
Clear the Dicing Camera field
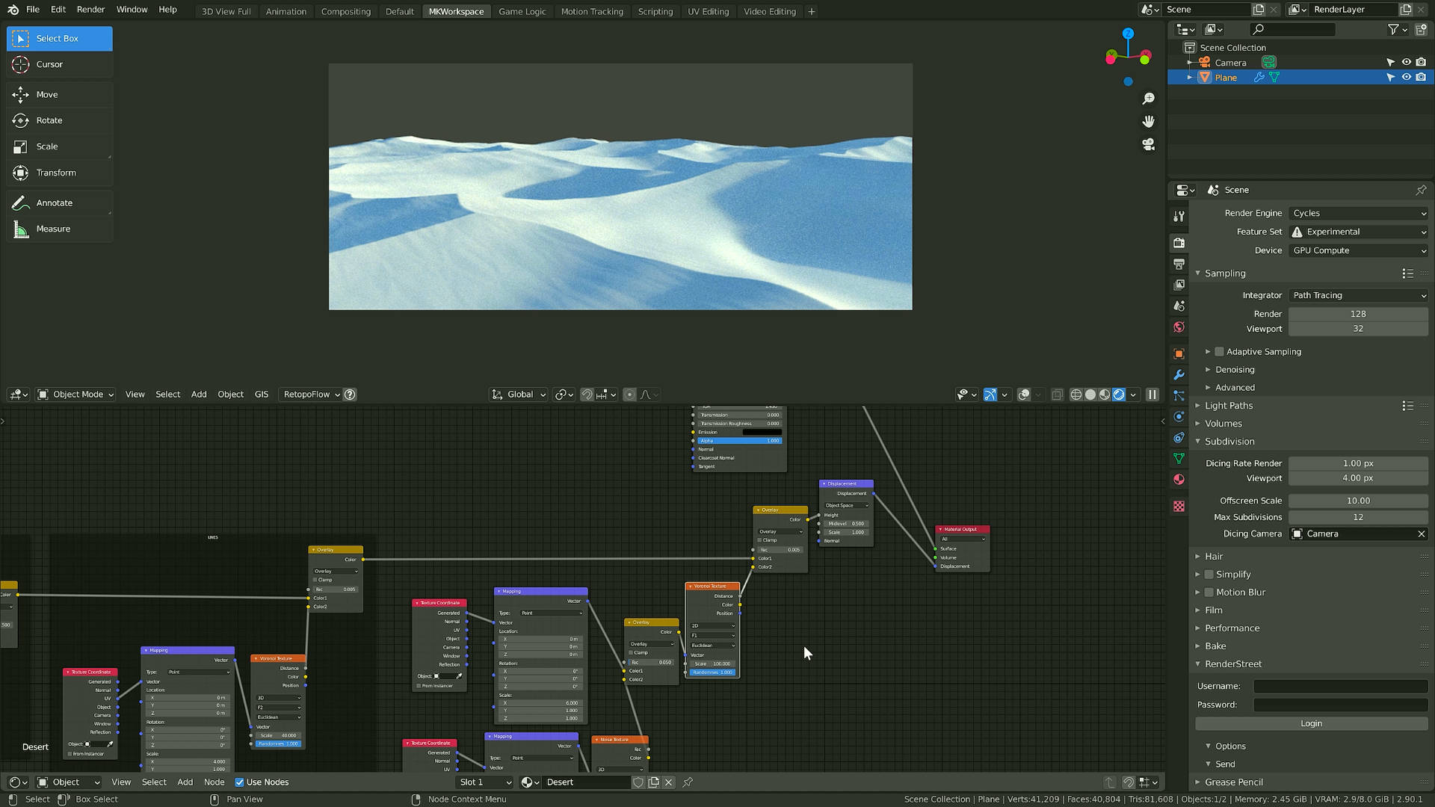pyautogui.click(x=1421, y=534)
